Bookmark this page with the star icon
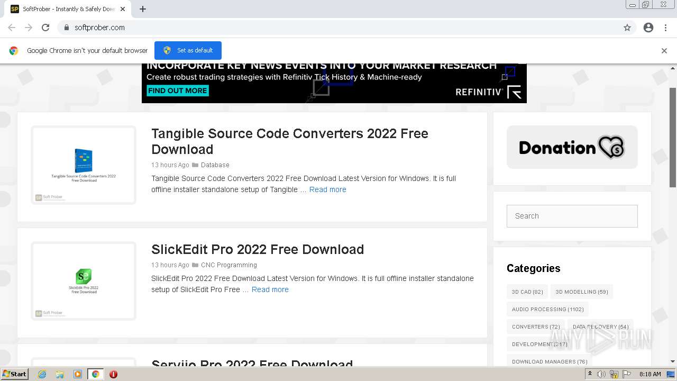The image size is (677, 381). pyautogui.click(x=627, y=28)
